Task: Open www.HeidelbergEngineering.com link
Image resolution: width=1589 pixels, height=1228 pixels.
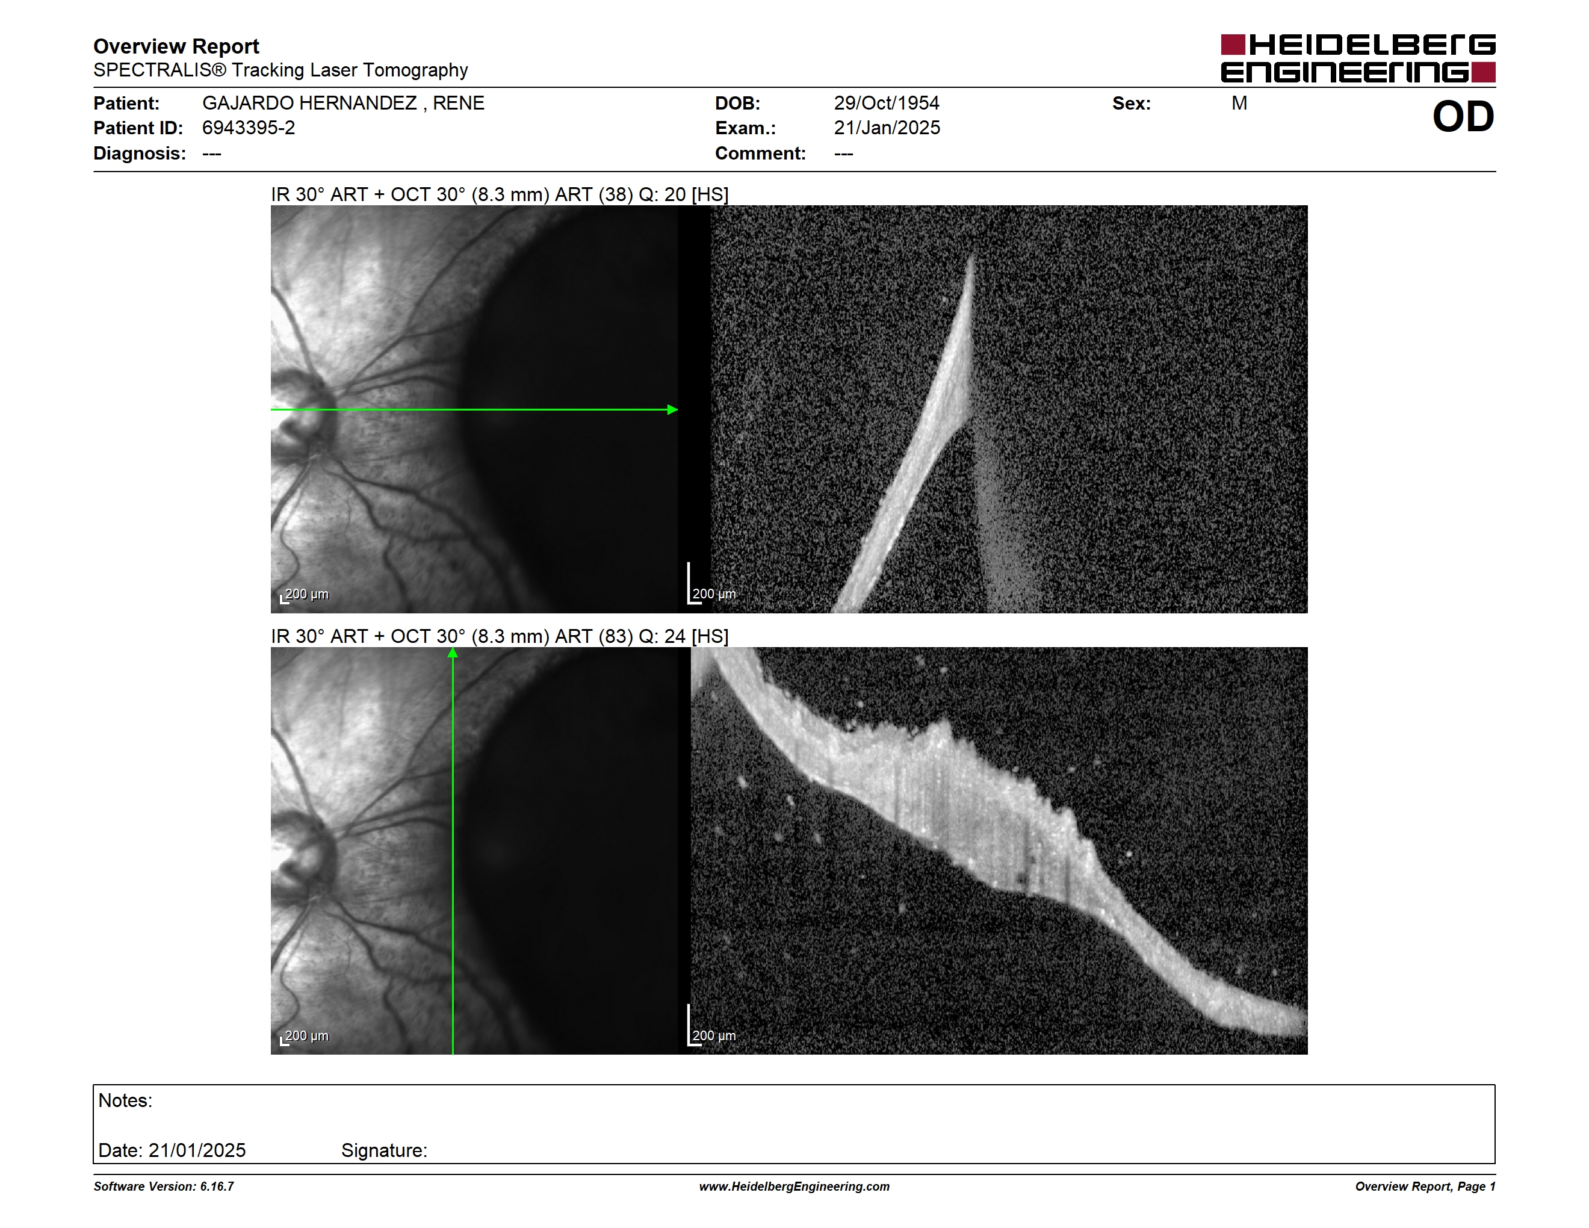Action: tap(794, 1186)
